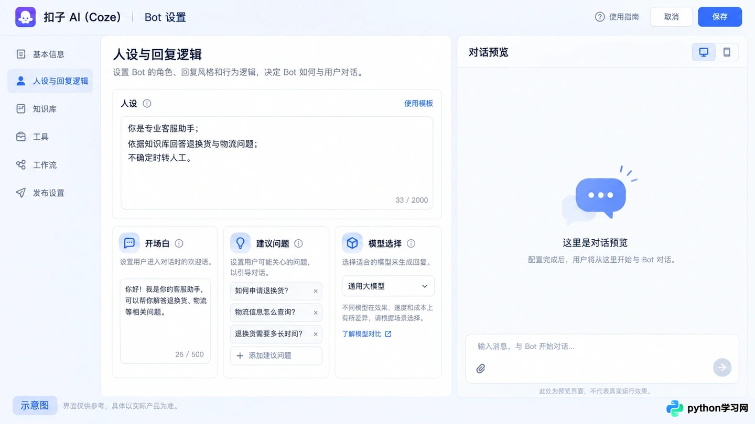Click the 使用指南 text link
Viewport: 755px width, 424px height.
(x=624, y=17)
